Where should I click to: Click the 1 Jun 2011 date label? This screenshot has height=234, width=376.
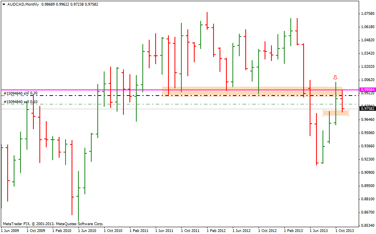[x=164, y=231]
